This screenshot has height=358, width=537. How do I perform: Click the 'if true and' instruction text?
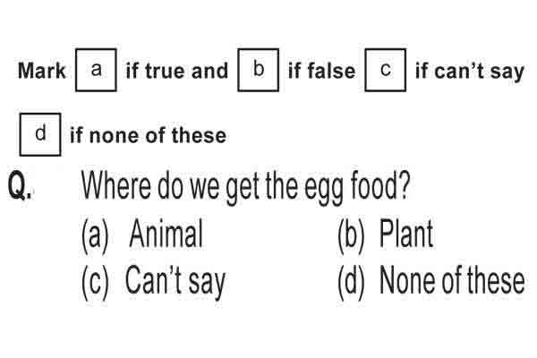click(x=176, y=71)
